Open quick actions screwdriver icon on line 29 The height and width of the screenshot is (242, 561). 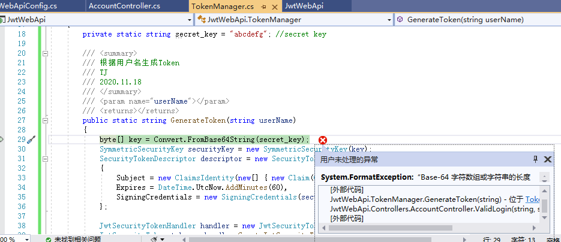click(31, 140)
